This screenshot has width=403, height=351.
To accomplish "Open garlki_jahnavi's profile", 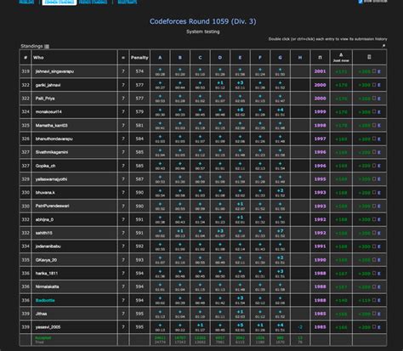I will pos(48,85).
